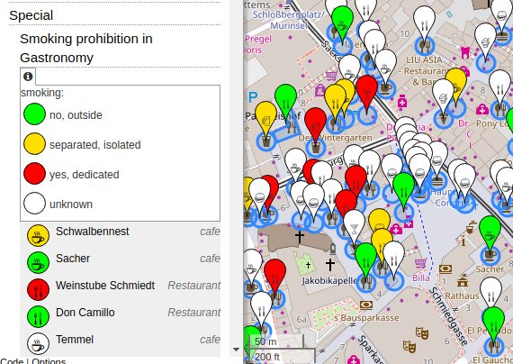Click the sidebar scroll-down arrow
This screenshot has width=513, height=364.
(x=236, y=350)
